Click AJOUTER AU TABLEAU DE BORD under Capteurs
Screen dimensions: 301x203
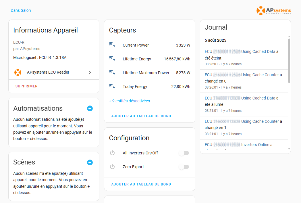click(x=141, y=116)
